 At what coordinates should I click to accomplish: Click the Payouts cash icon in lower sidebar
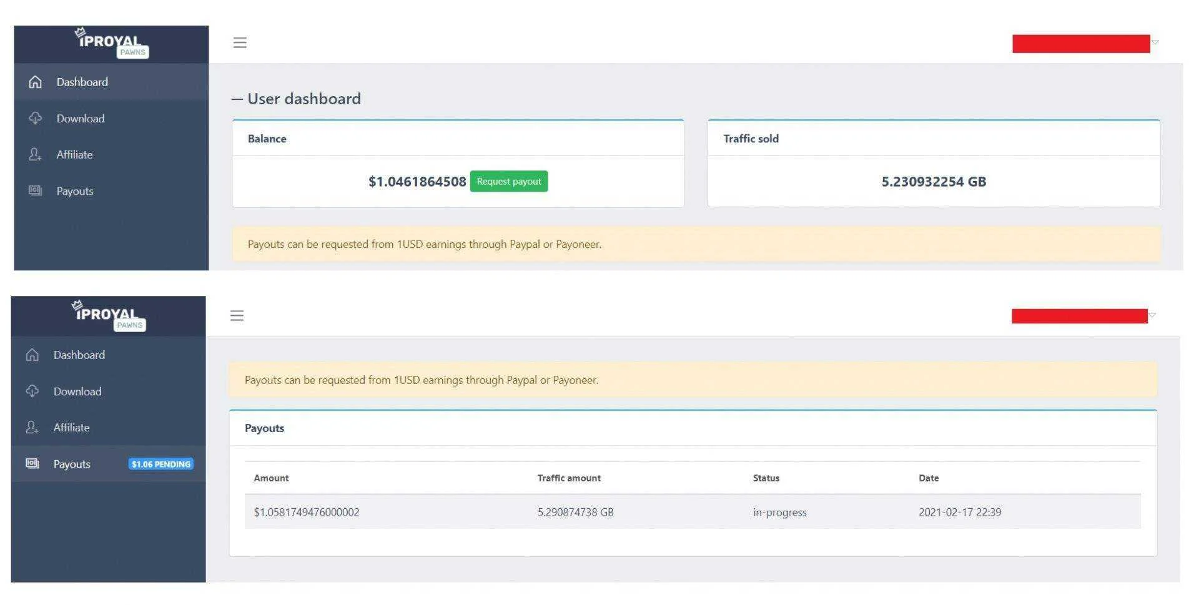[x=32, y=463]
